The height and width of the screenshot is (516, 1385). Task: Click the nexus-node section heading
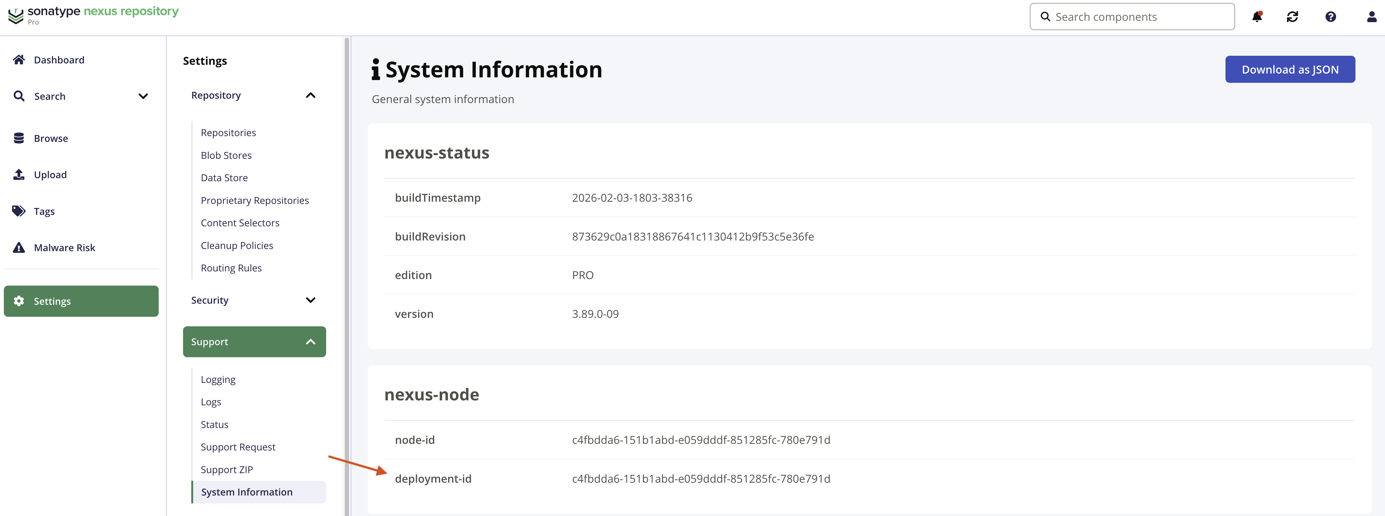(432, 395)
